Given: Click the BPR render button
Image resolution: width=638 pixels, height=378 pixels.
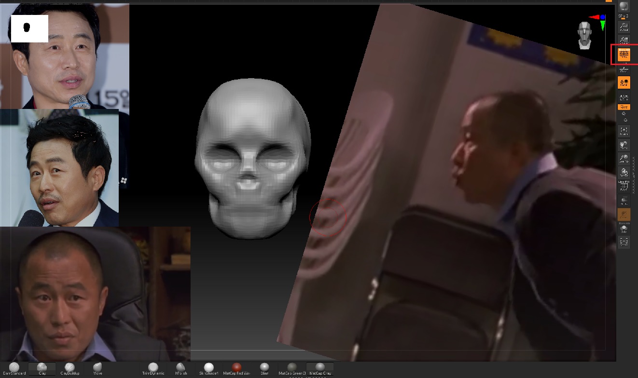Looking at the screenshot, I should click(624, 6).
